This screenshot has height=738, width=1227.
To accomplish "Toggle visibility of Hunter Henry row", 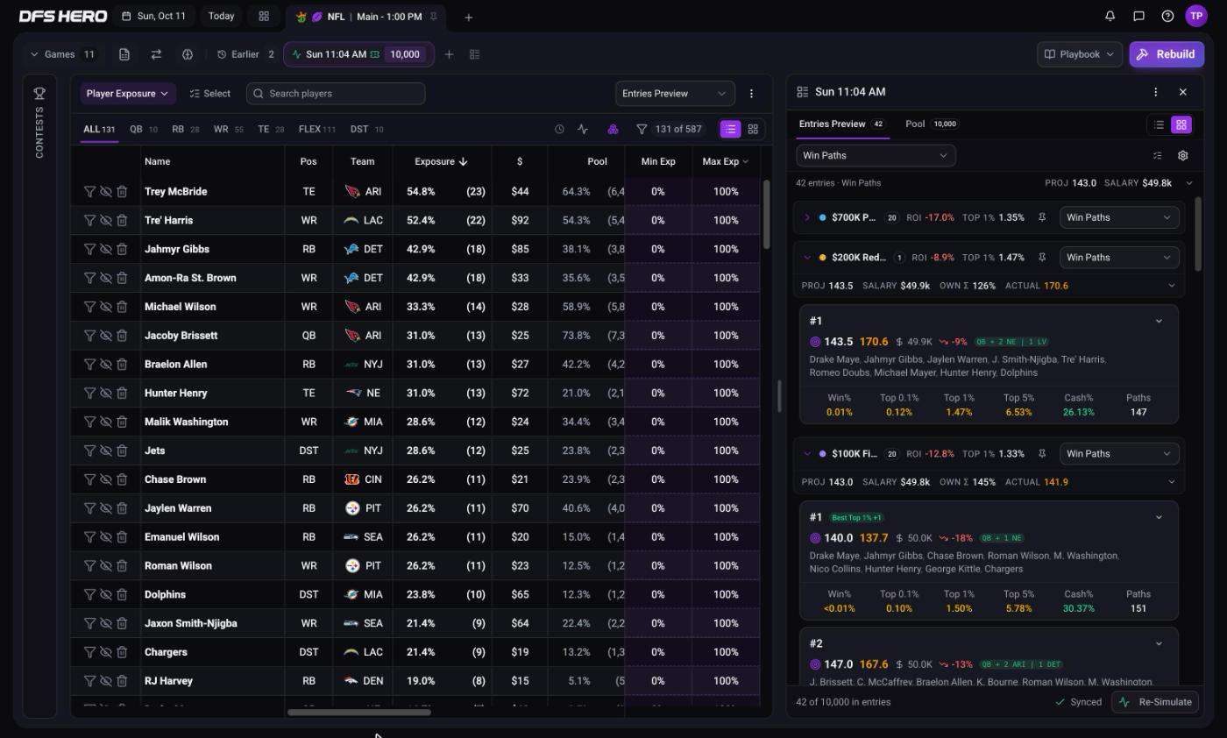I will pos(106,393).
